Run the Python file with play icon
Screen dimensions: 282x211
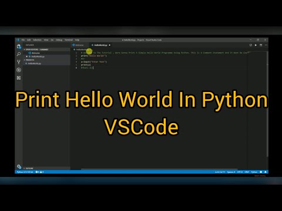(x=256, y=45)
